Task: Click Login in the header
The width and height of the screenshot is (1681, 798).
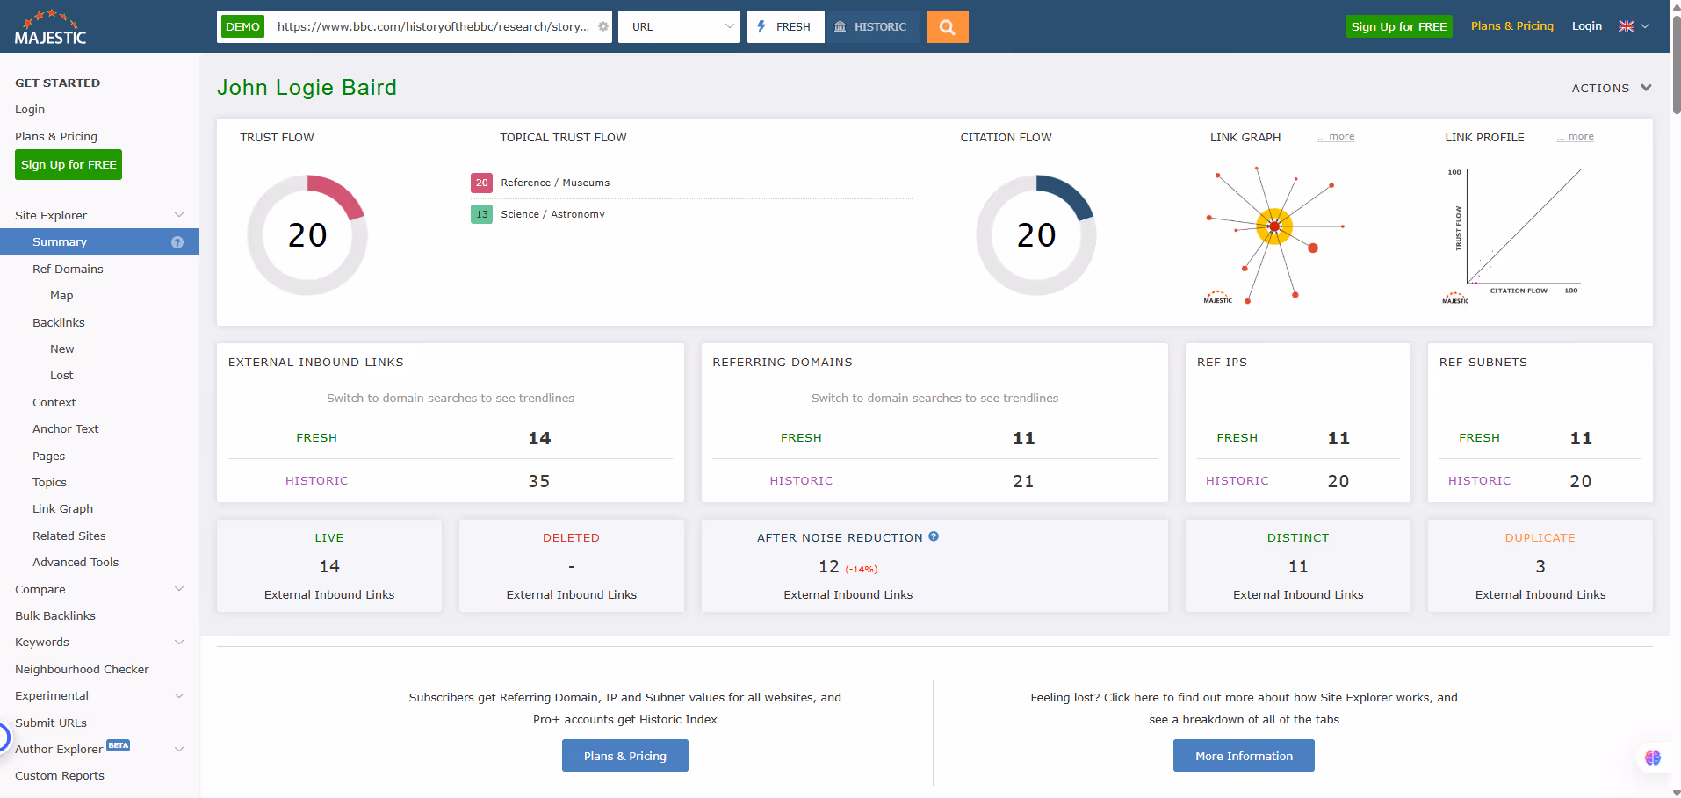Action: 1586,26
